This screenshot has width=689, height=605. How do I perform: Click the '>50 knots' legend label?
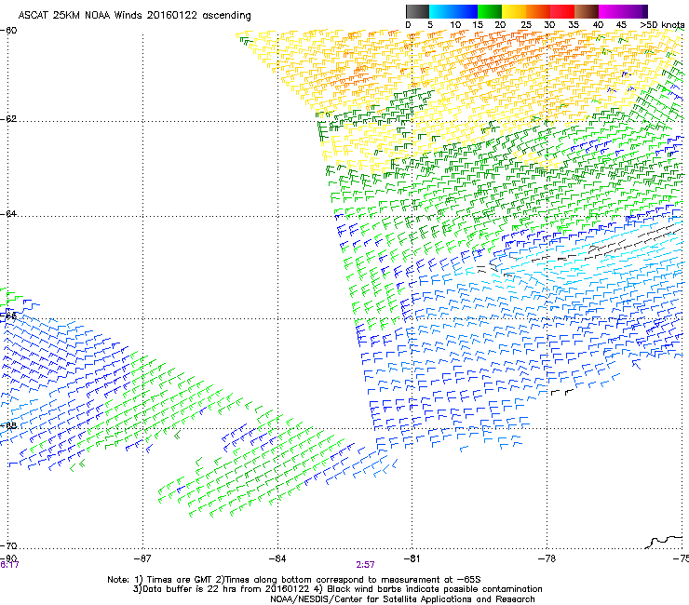662,25
